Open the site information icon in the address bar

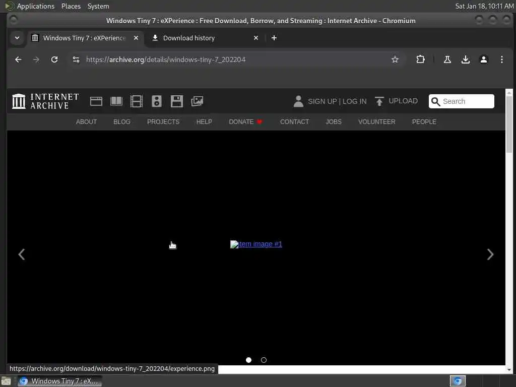point(76,59)
